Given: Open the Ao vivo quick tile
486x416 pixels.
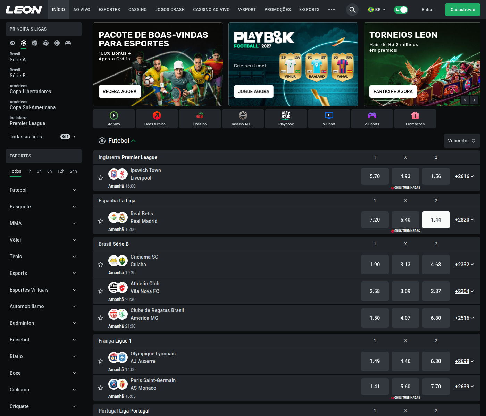Looking at the screenshot, I should [x=114, y=119].
